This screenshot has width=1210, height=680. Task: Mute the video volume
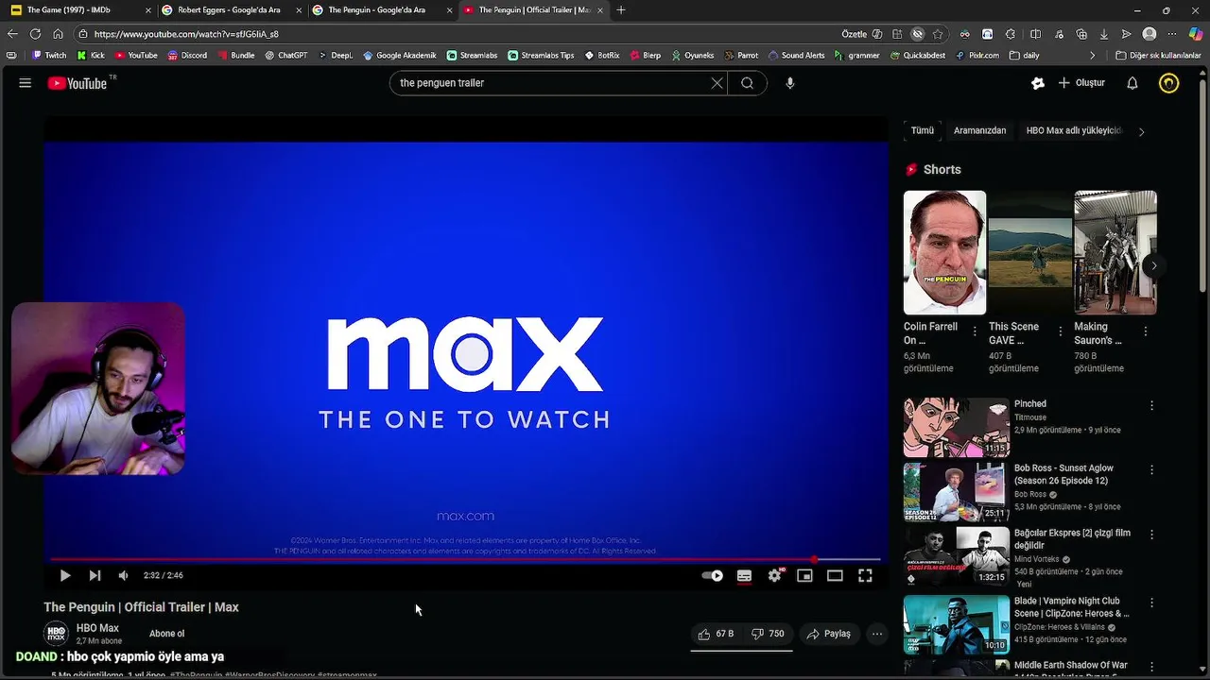pyautogui.click(x=123, y=575)
